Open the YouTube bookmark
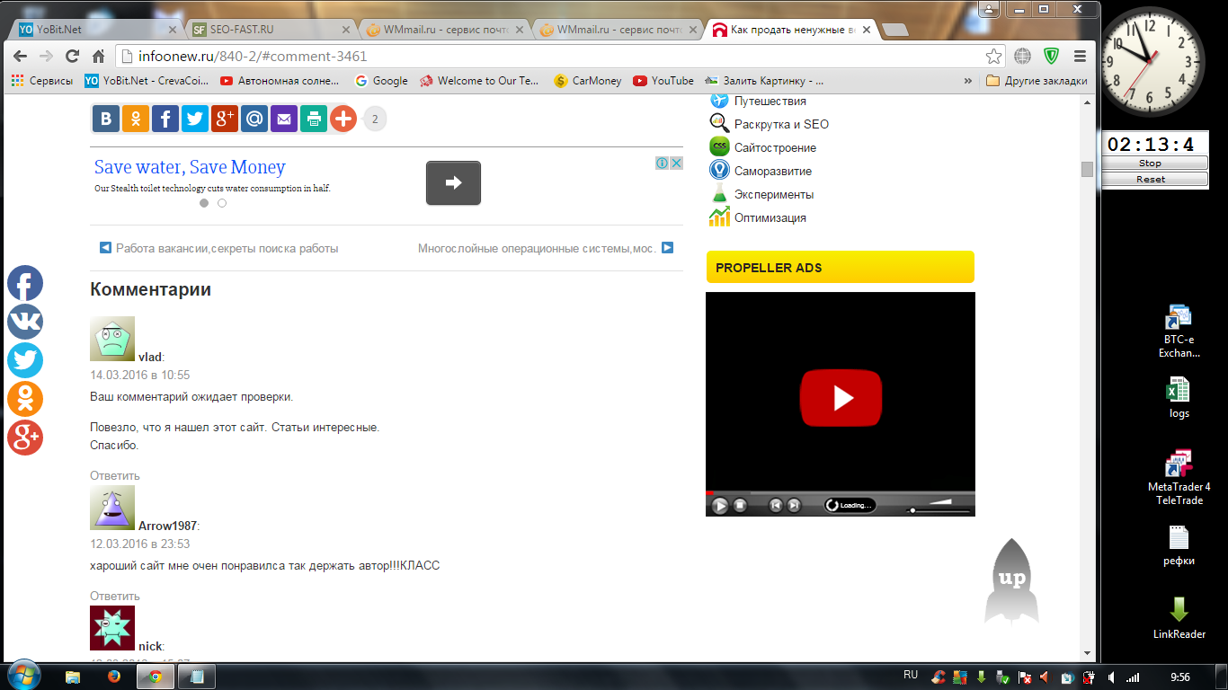The width and height of the screenshot is (1228, 690). coord(663,81)
